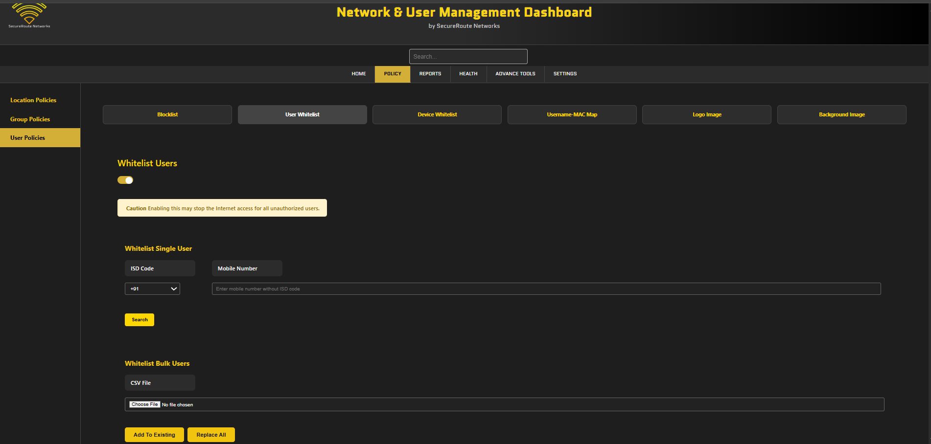Open the Settings tab
Image resolution: width=931 pixels, height=444 pixels.
pos(565,74)
